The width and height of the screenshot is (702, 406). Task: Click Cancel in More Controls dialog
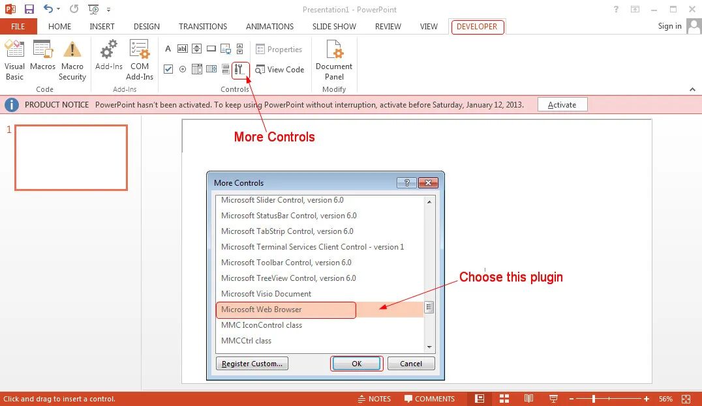pos(411,364)
